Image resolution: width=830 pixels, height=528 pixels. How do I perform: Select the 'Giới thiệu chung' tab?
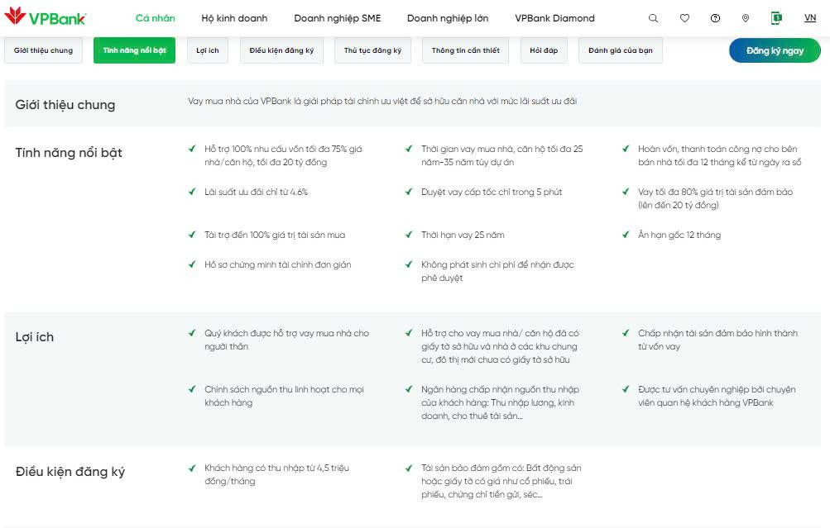click(43, 50)
